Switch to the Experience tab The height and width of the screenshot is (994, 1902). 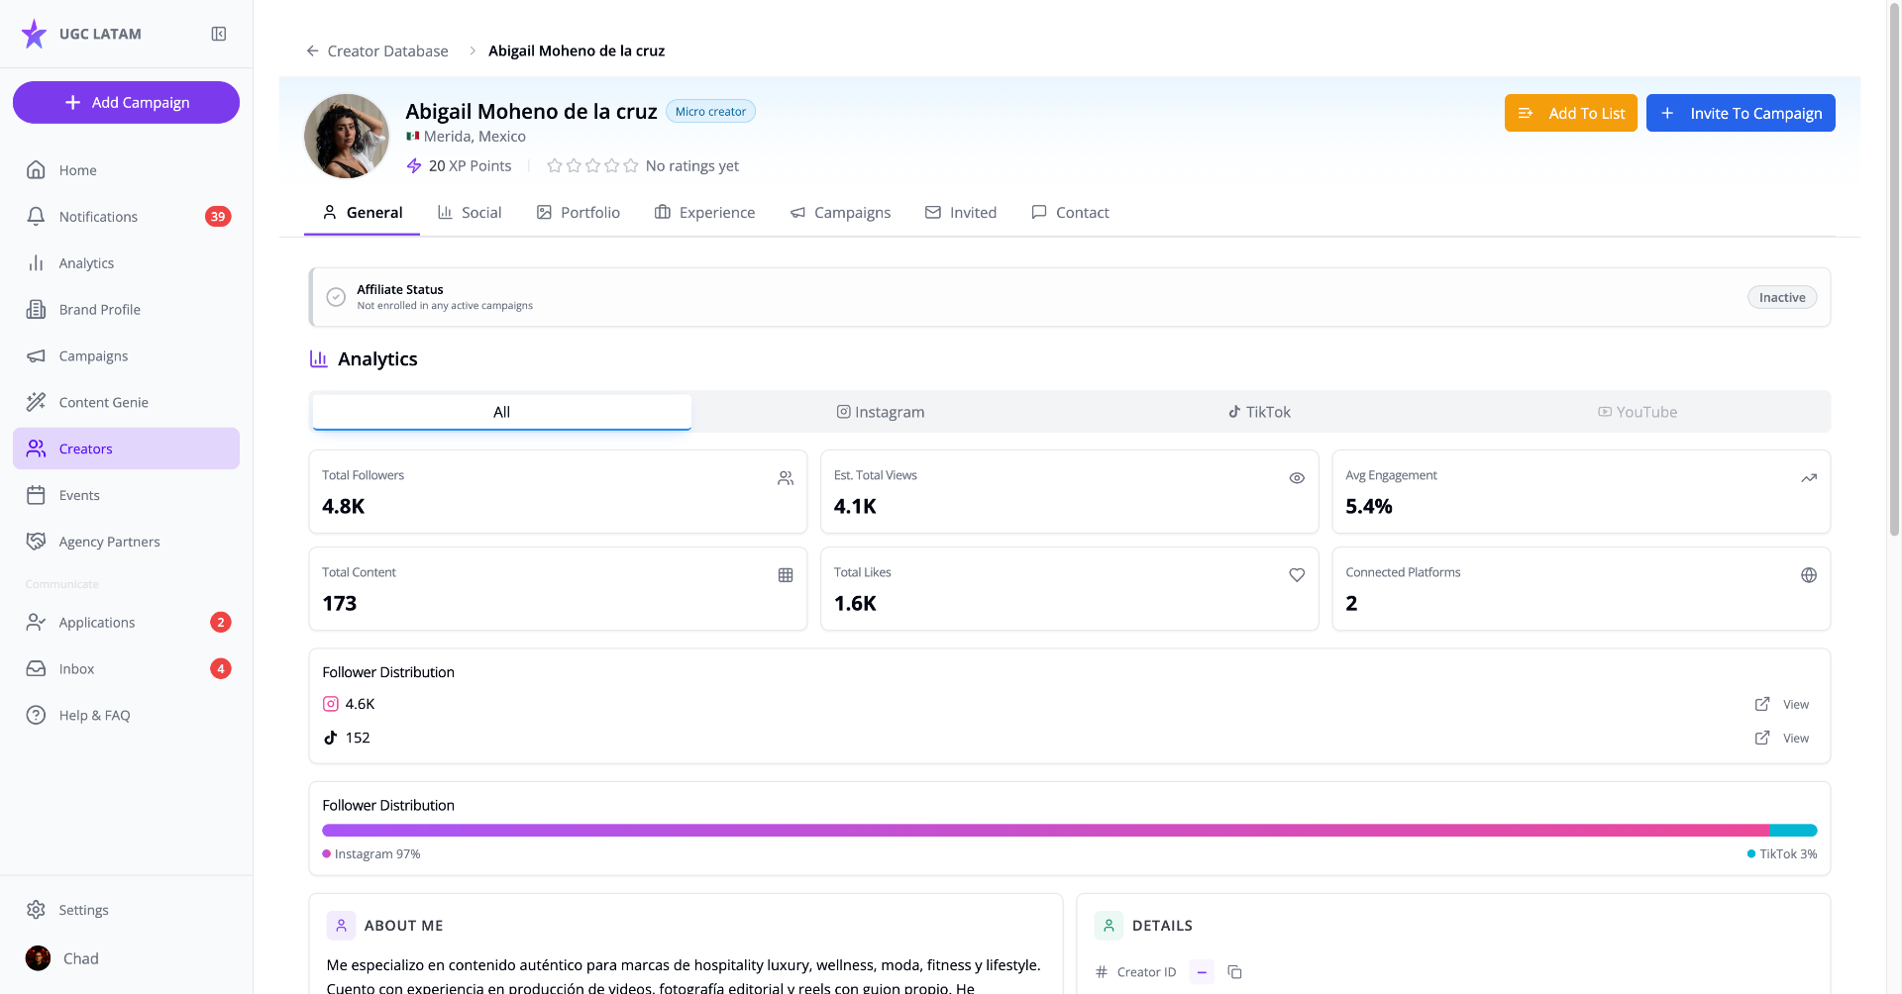(705, 213)
